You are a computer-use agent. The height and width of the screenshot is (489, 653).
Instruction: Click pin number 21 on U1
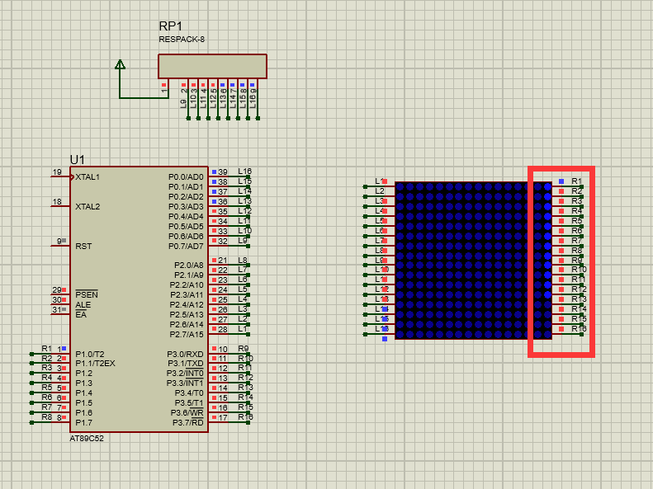tap(223, 261)
